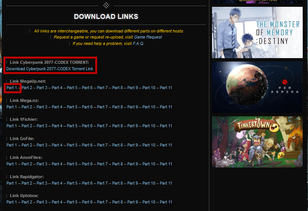Open MegaUp.net Part 1 link
The height and width of the screenshot is (211, 308).
pyautogui.click(x=12, y=88)
